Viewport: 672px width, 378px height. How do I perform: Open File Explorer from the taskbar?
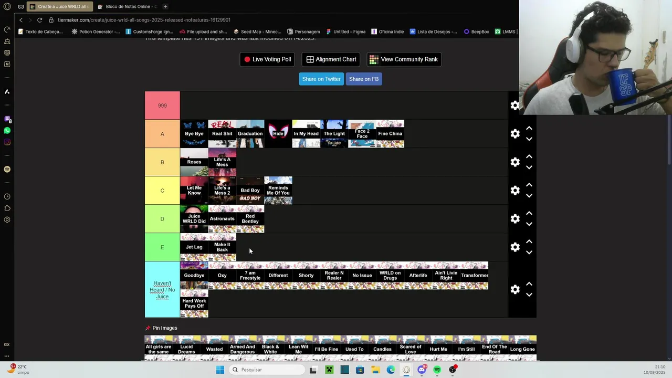(x=375, y=370)
